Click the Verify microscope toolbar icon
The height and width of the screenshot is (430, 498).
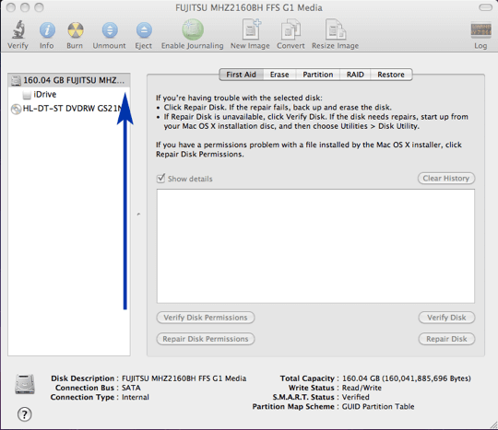pyautogui.click(x=18, y=29)
